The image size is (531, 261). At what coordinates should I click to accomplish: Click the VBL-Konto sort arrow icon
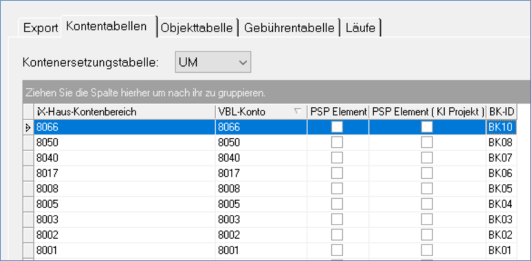296,111
